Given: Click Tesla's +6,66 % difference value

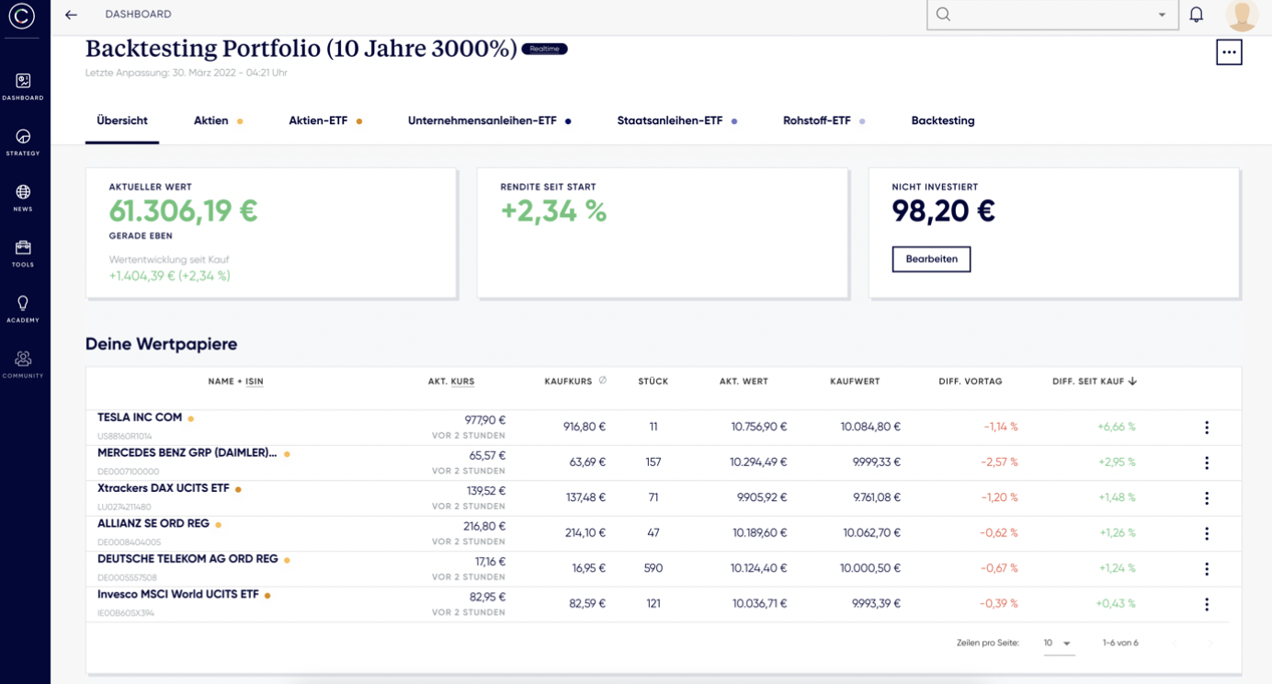Looking at the screenshot, I should point(1117,427).
